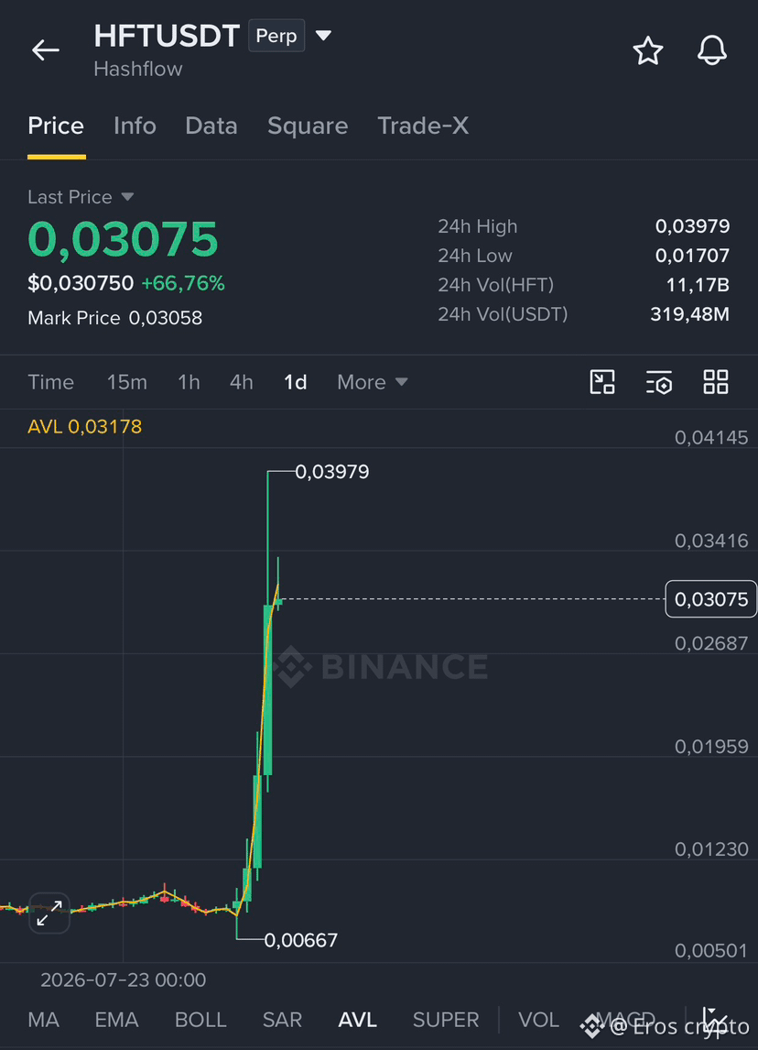Select the 4h chart interval
The image size is (758, 1050).
pyautogui.click(x=242, y=382)
